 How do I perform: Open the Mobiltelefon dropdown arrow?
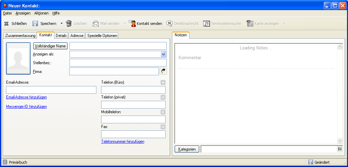(x=163, y=112)
